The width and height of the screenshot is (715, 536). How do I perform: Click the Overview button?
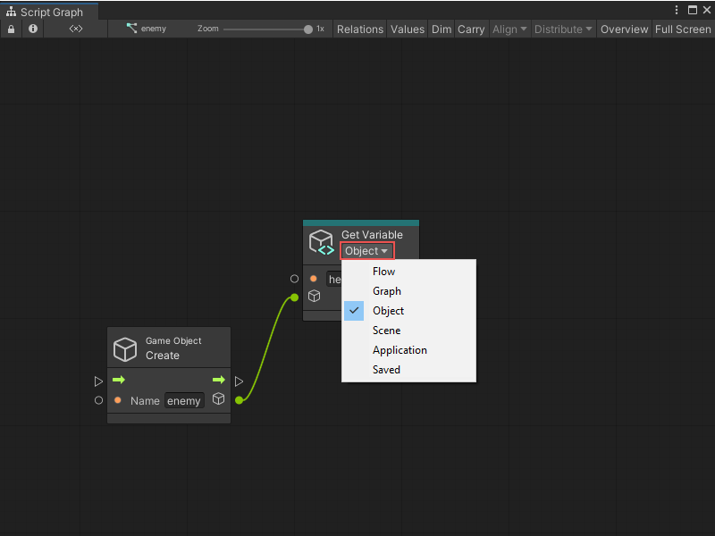[x=624, y=29]
